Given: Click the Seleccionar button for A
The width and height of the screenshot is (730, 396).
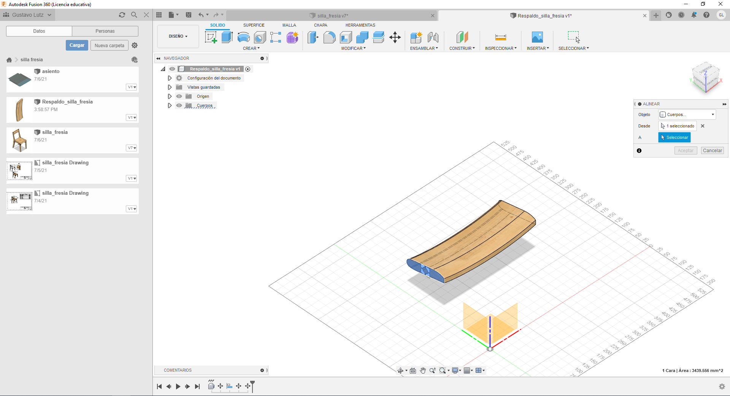Looking at the screenshot, I should [x=674, y=137].
